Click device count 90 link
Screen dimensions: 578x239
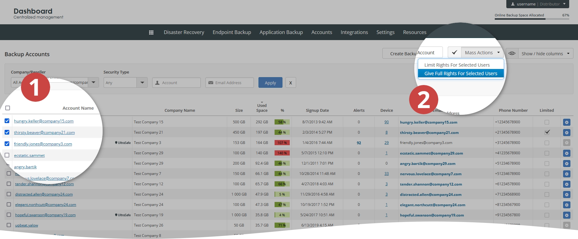coord(386,122)
